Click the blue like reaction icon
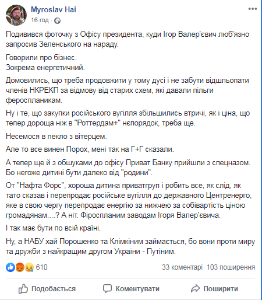The width and height of the screenshot is (262, 300). tap(10, 267)
